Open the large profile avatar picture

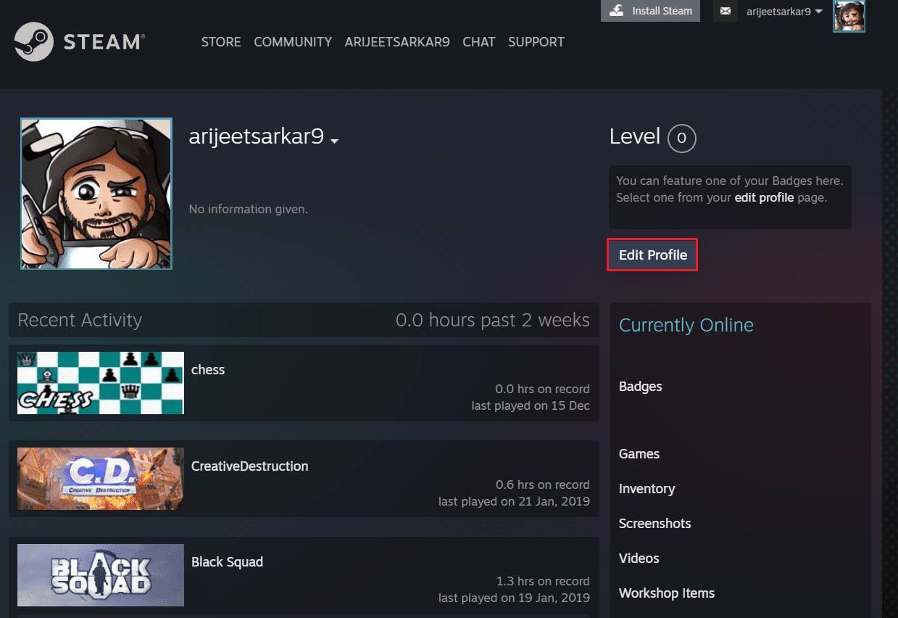pyautogui.click(x=96, y=194)
